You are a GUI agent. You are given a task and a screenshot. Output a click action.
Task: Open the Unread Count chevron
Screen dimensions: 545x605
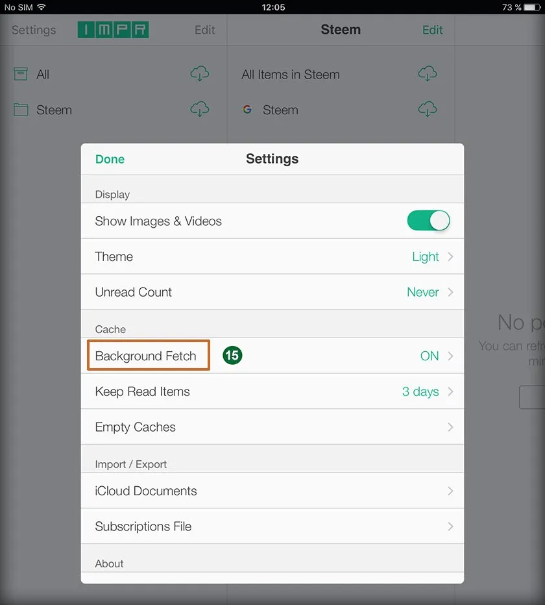tap(450, 292)
